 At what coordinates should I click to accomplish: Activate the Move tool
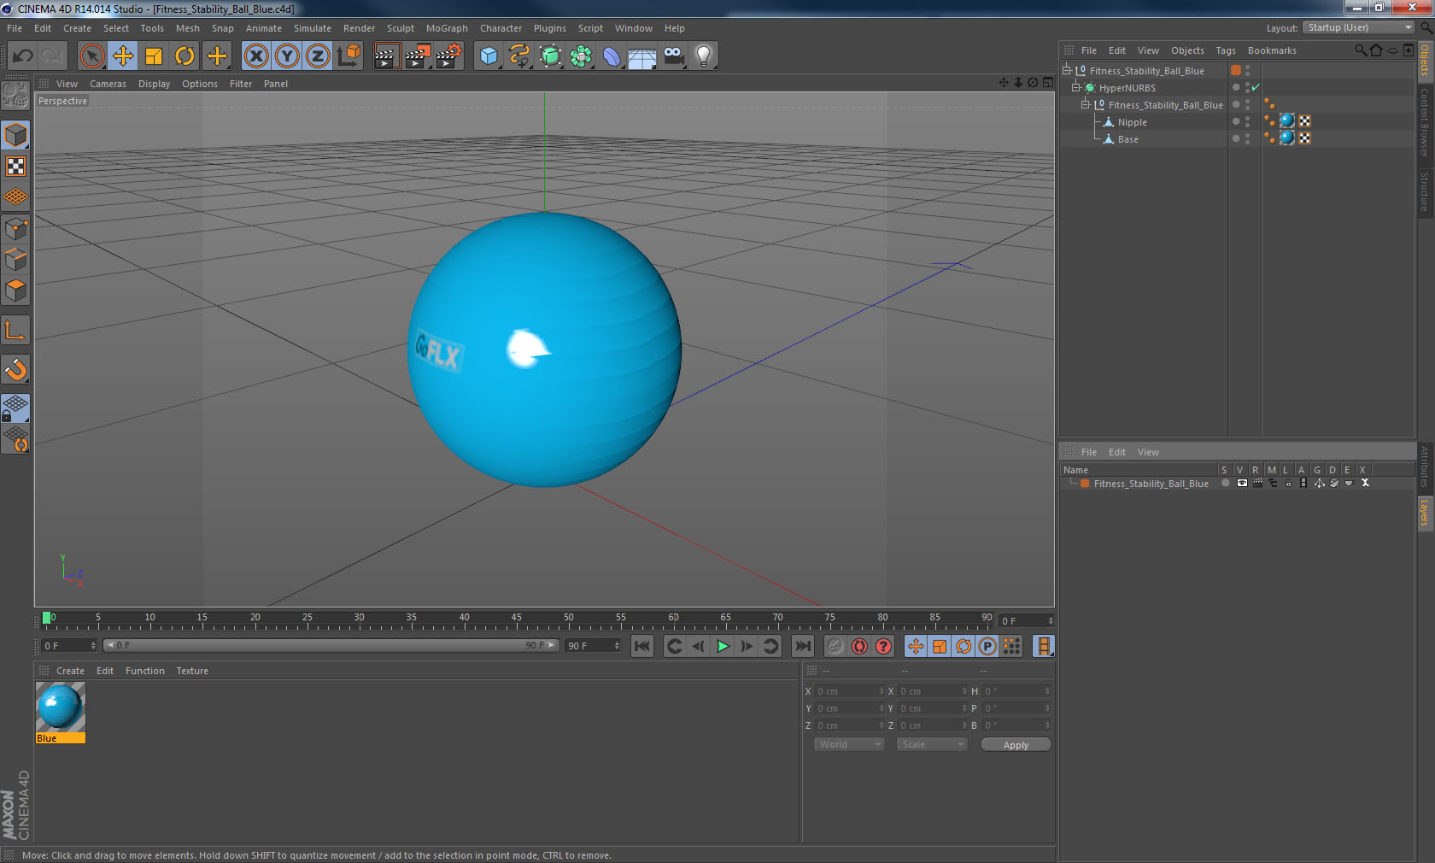(123, 56)
